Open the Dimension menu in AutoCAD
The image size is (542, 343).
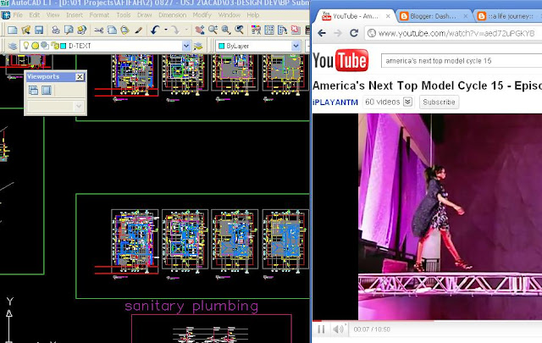tap(172, 15)
